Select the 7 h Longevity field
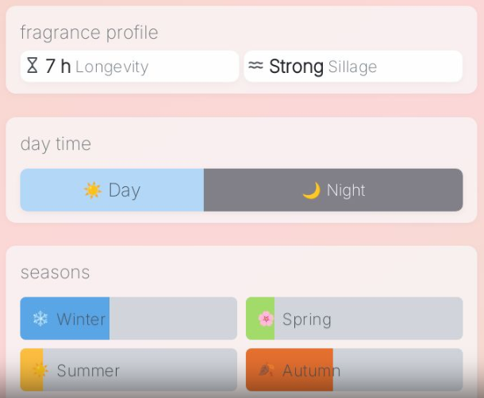Image resolution: width=484 pixels, height=398 pixels. (x=129, y=67)
